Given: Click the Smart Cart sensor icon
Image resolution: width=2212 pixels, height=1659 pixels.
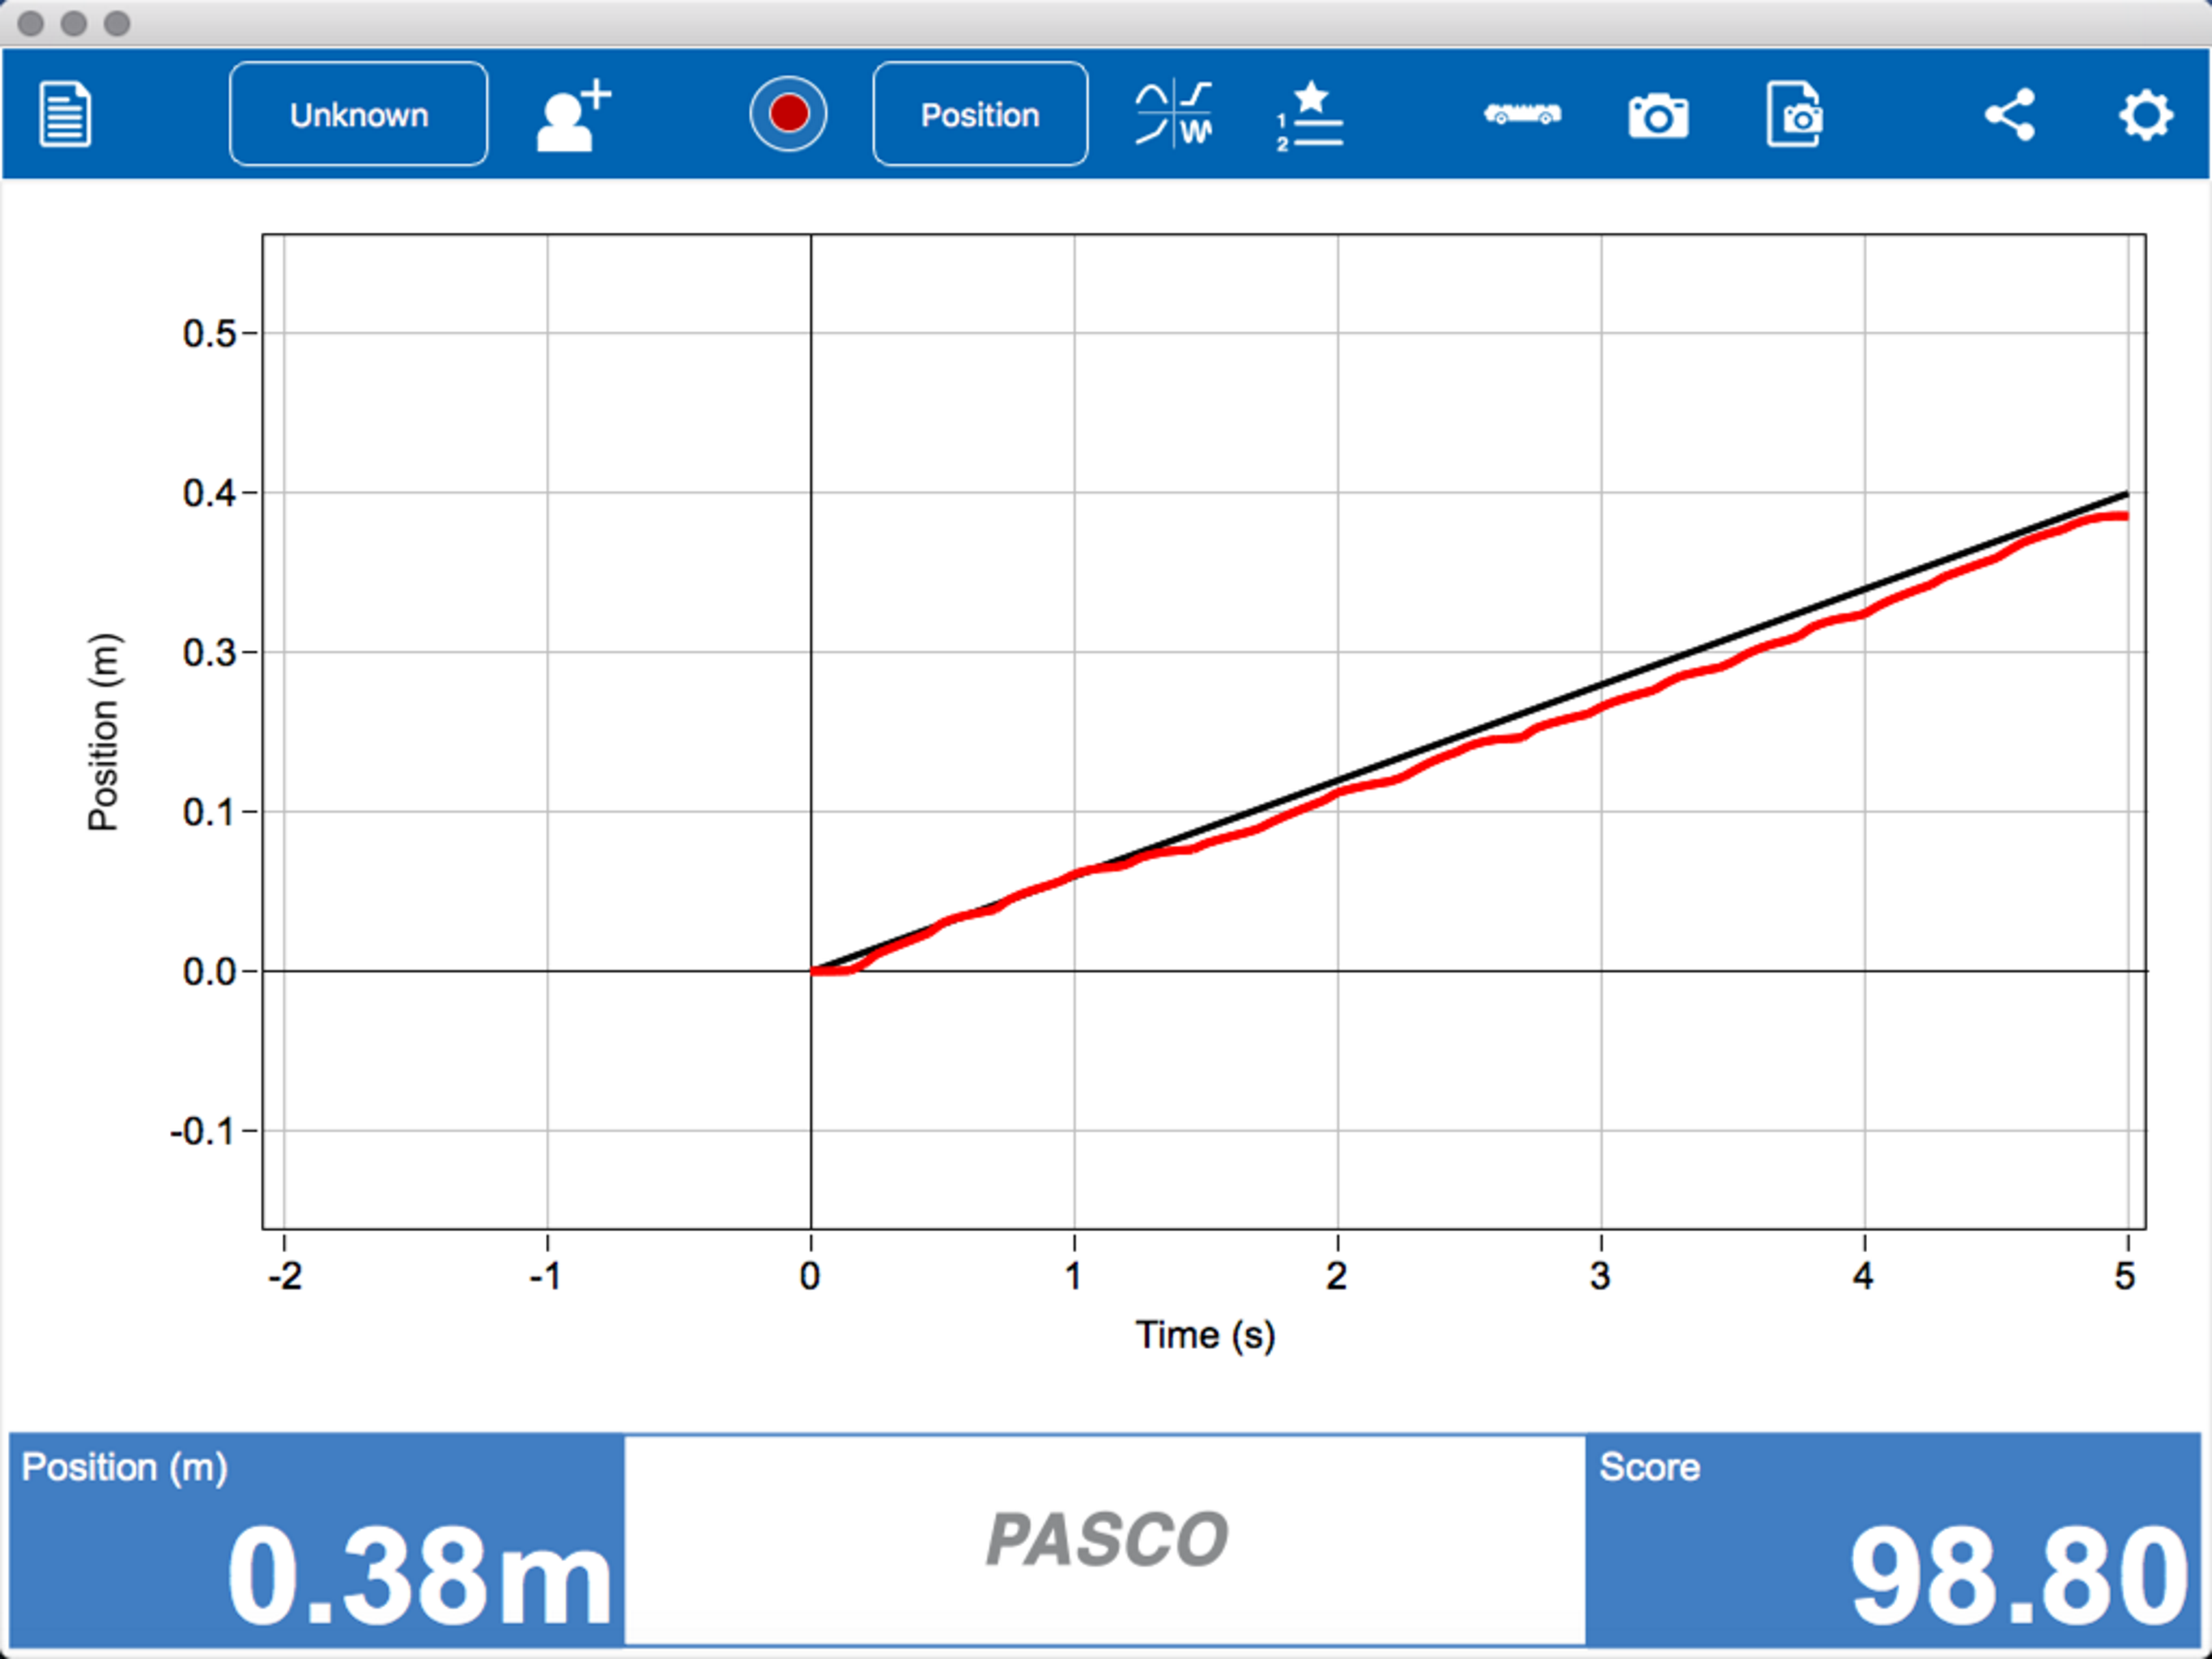Looking at the screenshot, I should (1521, 114).
